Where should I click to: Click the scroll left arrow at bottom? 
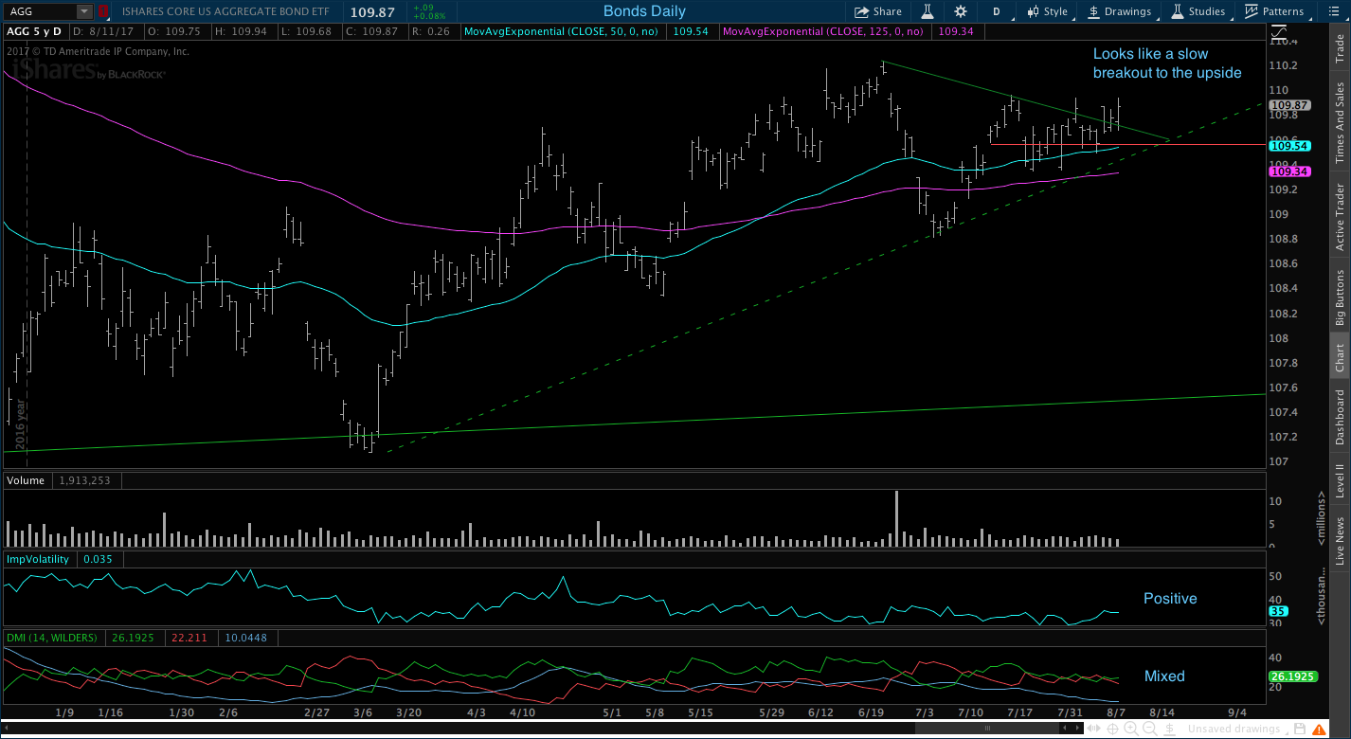(x=1064, y=728)
